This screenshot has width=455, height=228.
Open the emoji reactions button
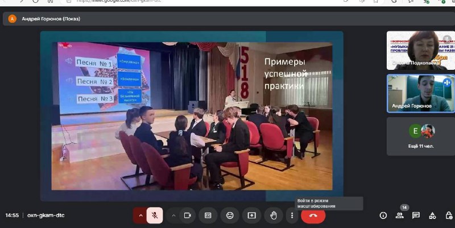[230, 215]
